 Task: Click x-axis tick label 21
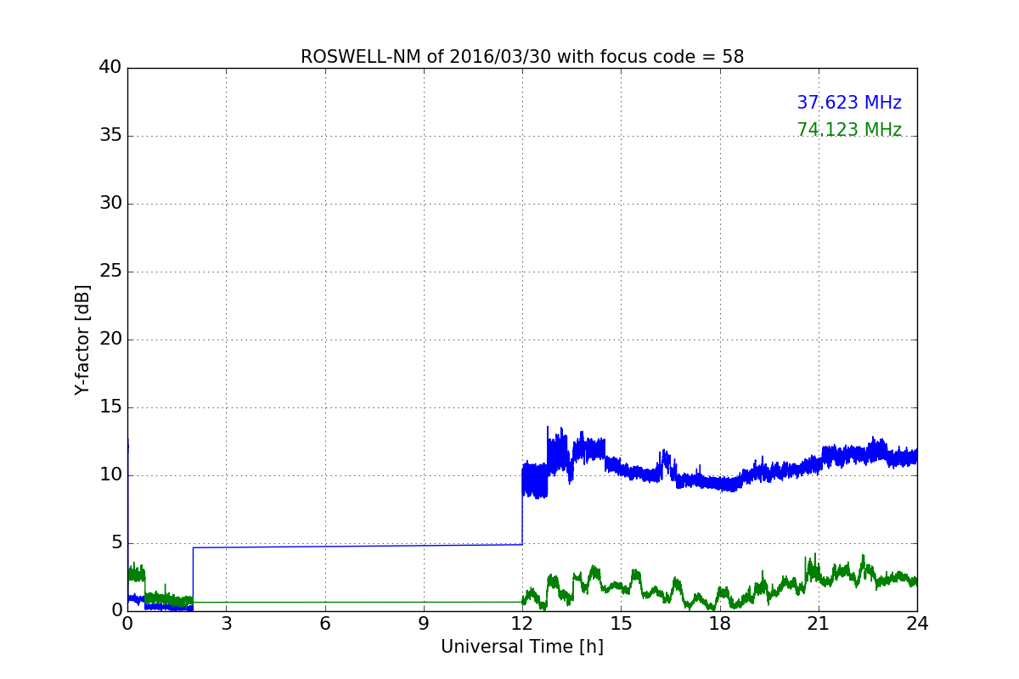coord(819,624)
